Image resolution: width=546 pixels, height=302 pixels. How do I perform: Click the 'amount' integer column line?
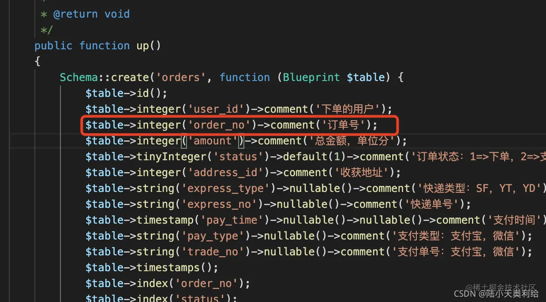(246, 141)
